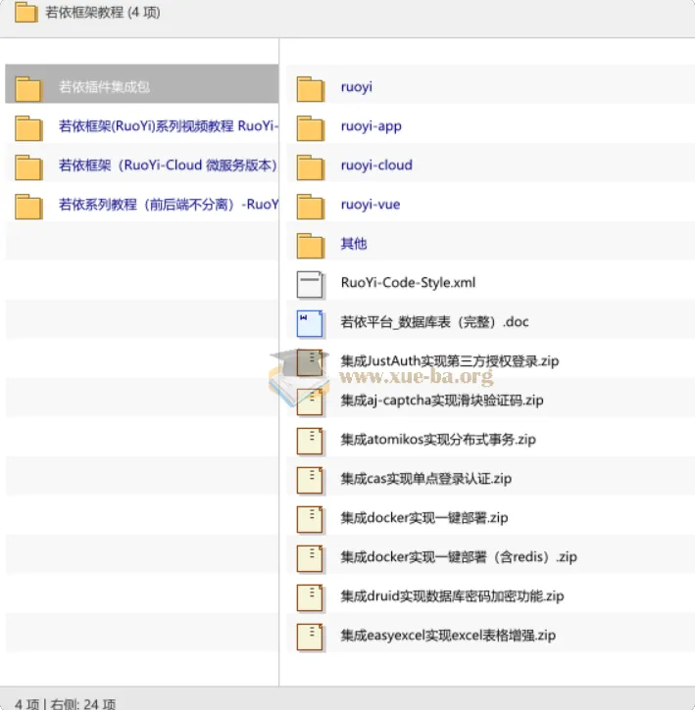Screen dimensions: 695x710
Task: Select 集成easyexcel实现excel表格增强.zip file name
Action: coord(448,636)
